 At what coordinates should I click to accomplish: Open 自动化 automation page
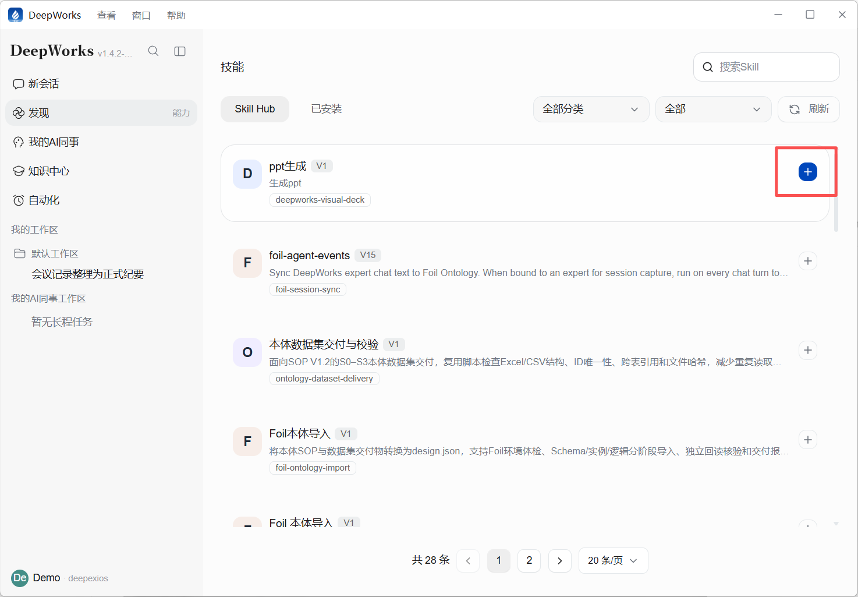[101, 200]
